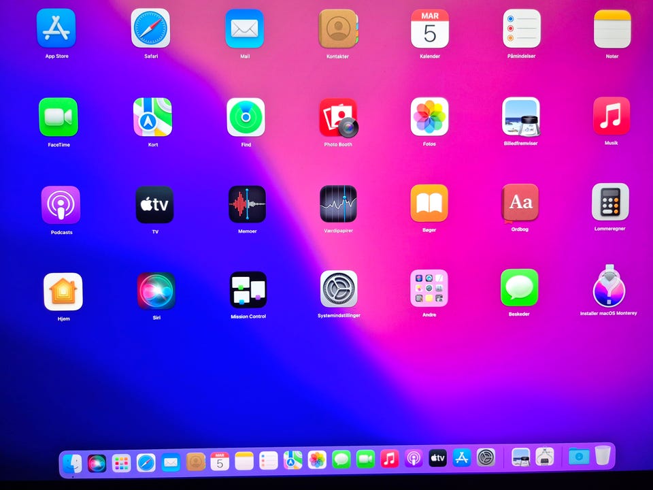Open Musik app in Launchpad grid
Image resolution: width=653 pixels, height=490 pixels.
[612, 116]
